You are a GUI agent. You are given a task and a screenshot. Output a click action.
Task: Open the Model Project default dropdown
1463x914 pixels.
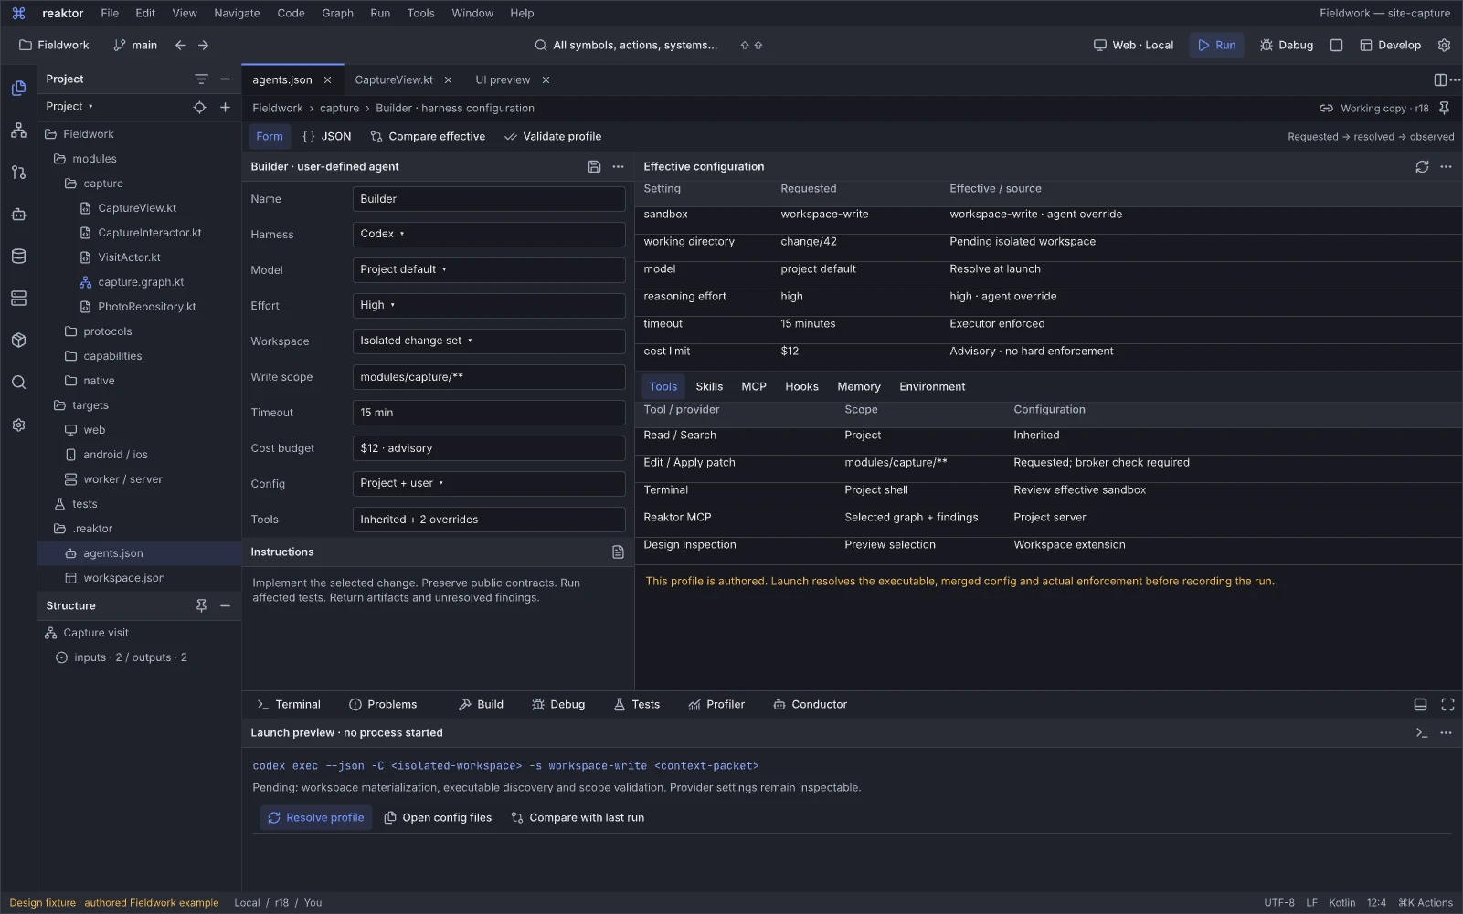point(489,269)
